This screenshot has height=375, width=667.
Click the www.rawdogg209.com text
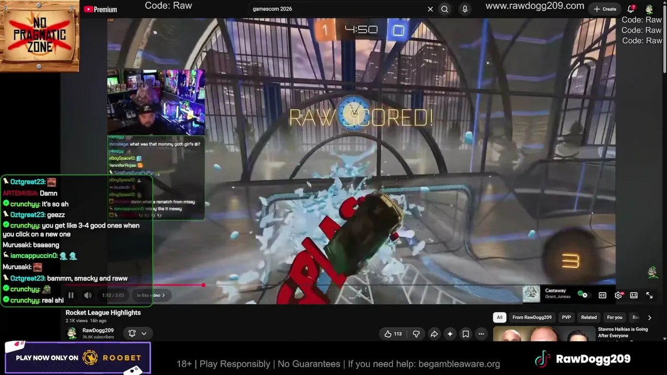pyautogui.click(x=535, y=6)
